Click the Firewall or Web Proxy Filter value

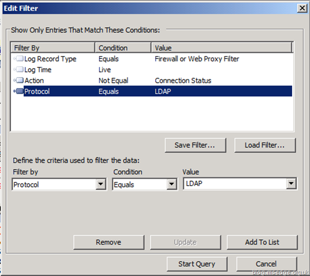pos(197,59)
